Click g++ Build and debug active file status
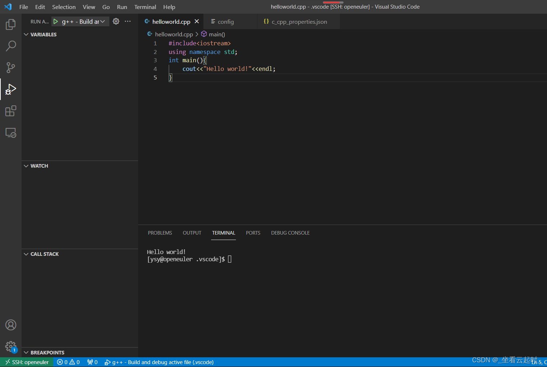Screen dimensions: 547x367 click(159, 362)
